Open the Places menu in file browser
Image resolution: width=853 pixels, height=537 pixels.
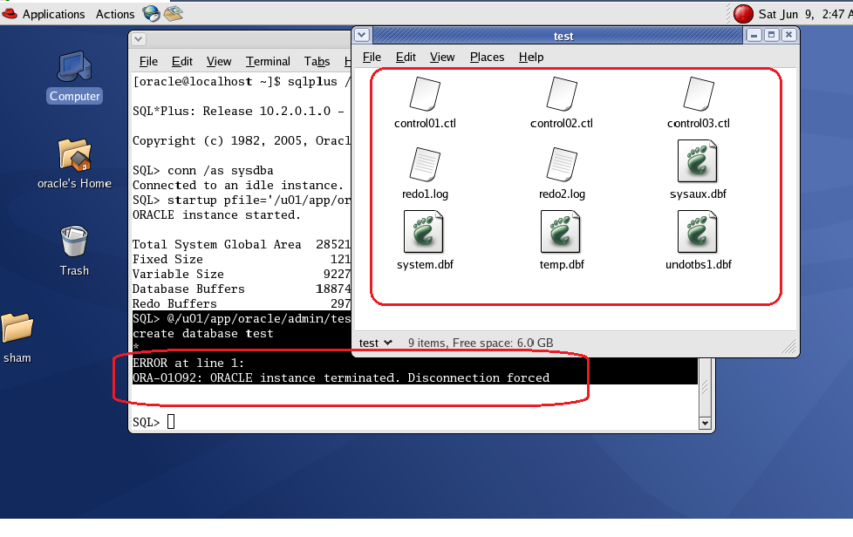pos(487,57)
